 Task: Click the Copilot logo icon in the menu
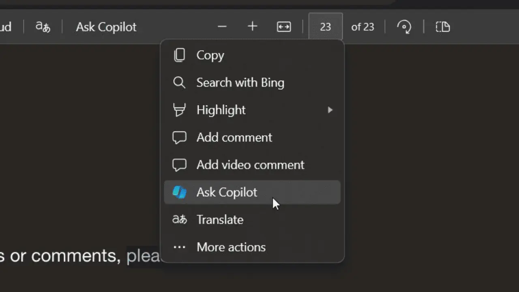(179, 192)
